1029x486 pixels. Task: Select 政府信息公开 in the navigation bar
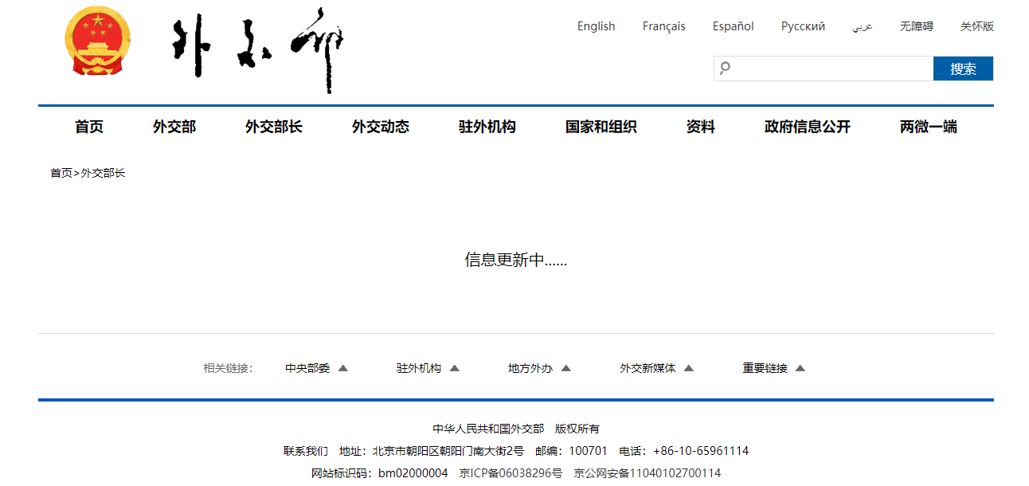[808, 127]
